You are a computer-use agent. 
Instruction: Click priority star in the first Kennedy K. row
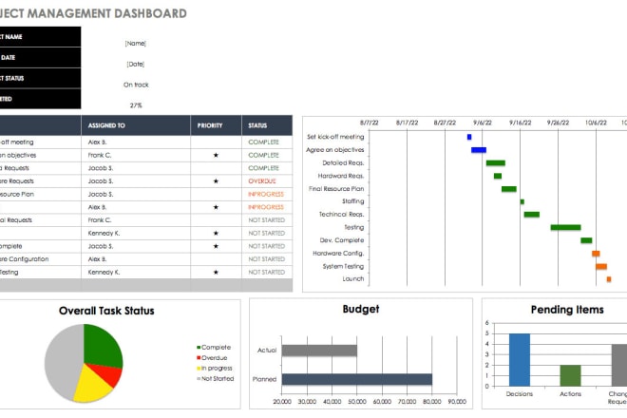(216, 233)
